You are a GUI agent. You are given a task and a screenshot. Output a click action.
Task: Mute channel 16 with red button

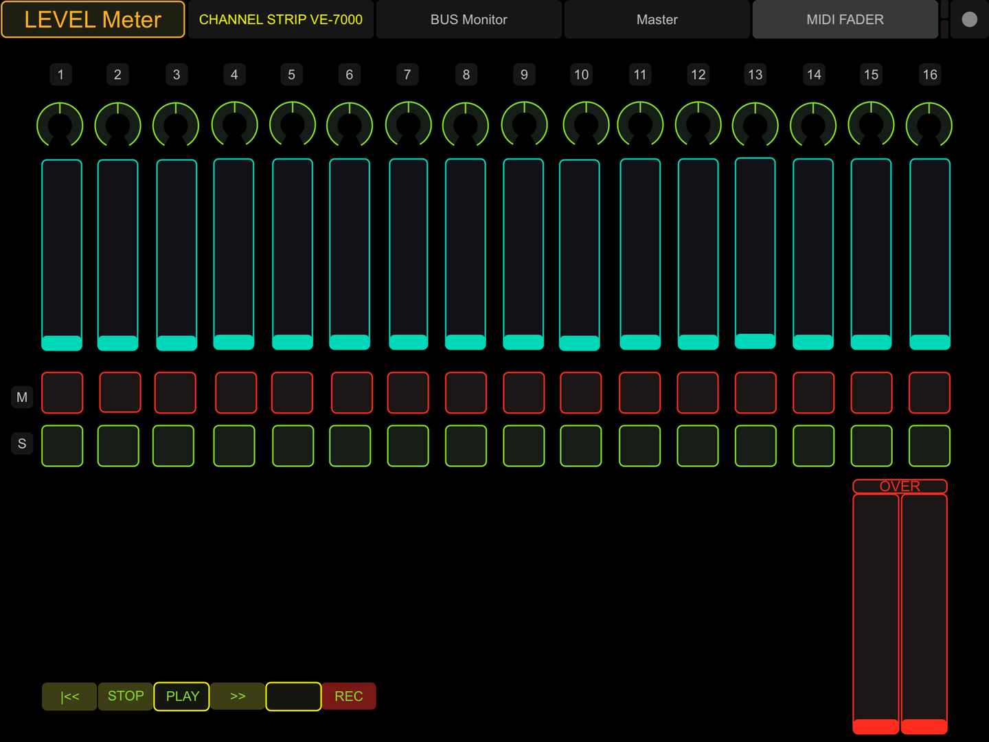(930, 393)
